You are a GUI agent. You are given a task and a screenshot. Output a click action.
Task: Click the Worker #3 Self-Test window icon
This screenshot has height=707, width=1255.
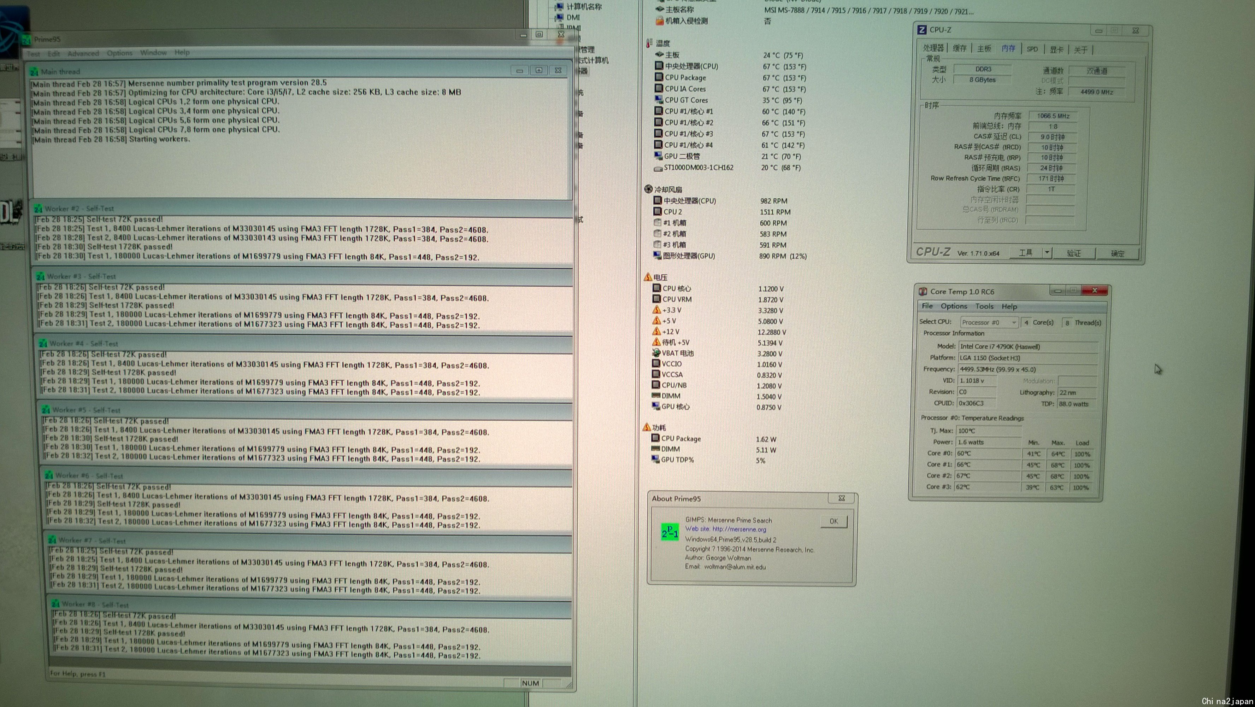pyautogui.click(x=40, y=276)
